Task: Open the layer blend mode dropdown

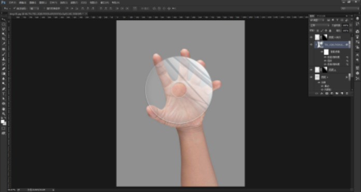Action: [320, 25]
